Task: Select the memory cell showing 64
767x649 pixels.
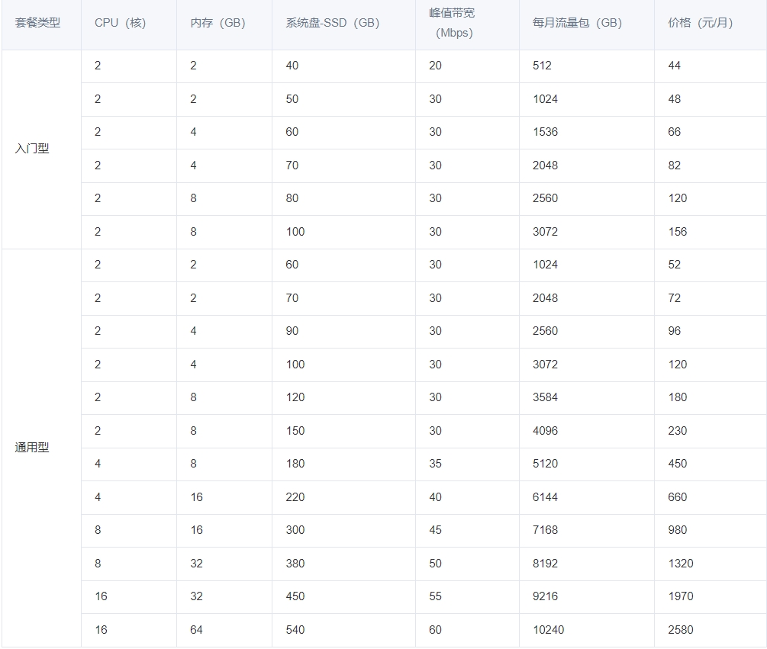Action: 224,630
